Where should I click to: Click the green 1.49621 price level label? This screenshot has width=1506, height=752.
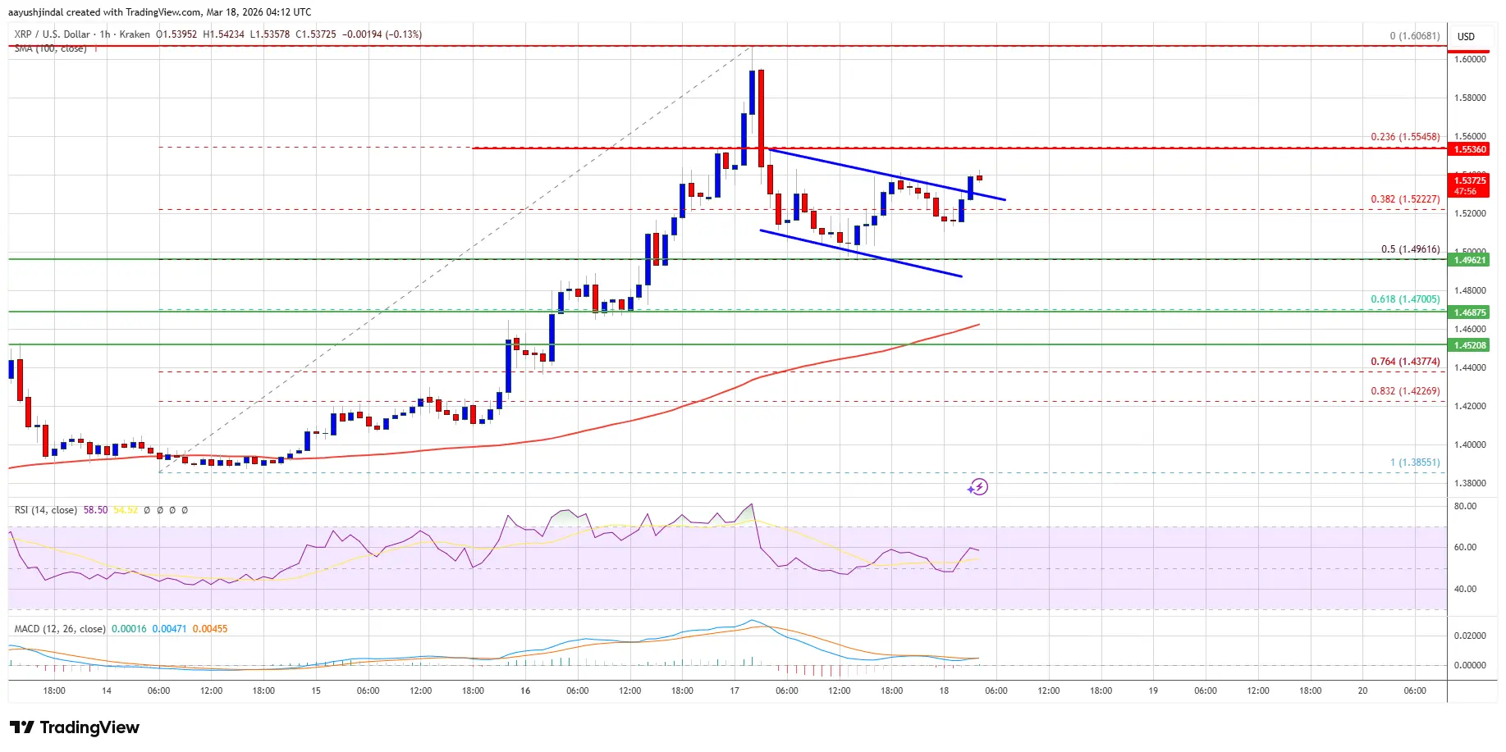[x=1471, y=259]
